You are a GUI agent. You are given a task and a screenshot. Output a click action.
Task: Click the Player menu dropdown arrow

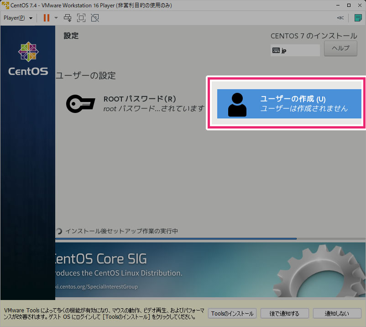tap(31, 18)
